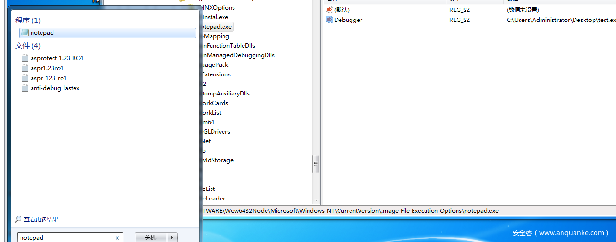Select the LanguagePack registry key

215,64
